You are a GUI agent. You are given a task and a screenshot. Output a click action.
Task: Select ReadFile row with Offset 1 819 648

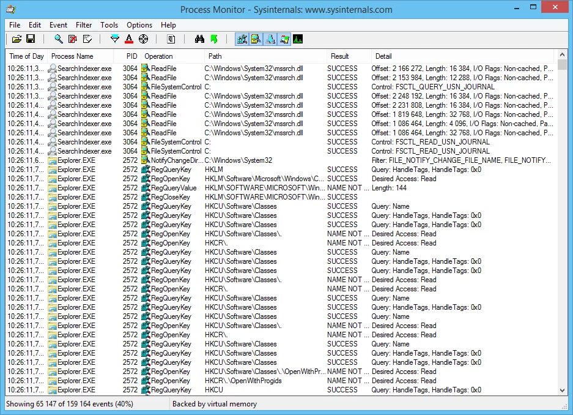pyautogui.click(x=280, y=114)
